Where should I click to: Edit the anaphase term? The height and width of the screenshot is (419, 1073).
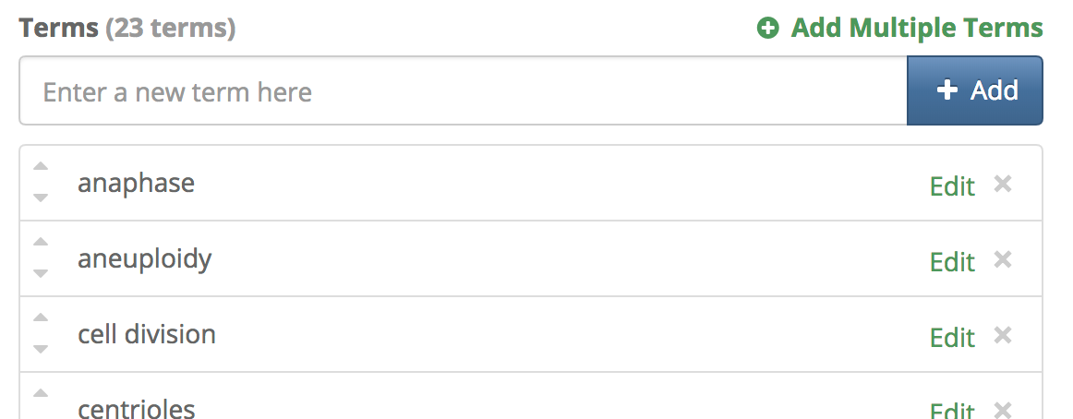click(952, 186)
